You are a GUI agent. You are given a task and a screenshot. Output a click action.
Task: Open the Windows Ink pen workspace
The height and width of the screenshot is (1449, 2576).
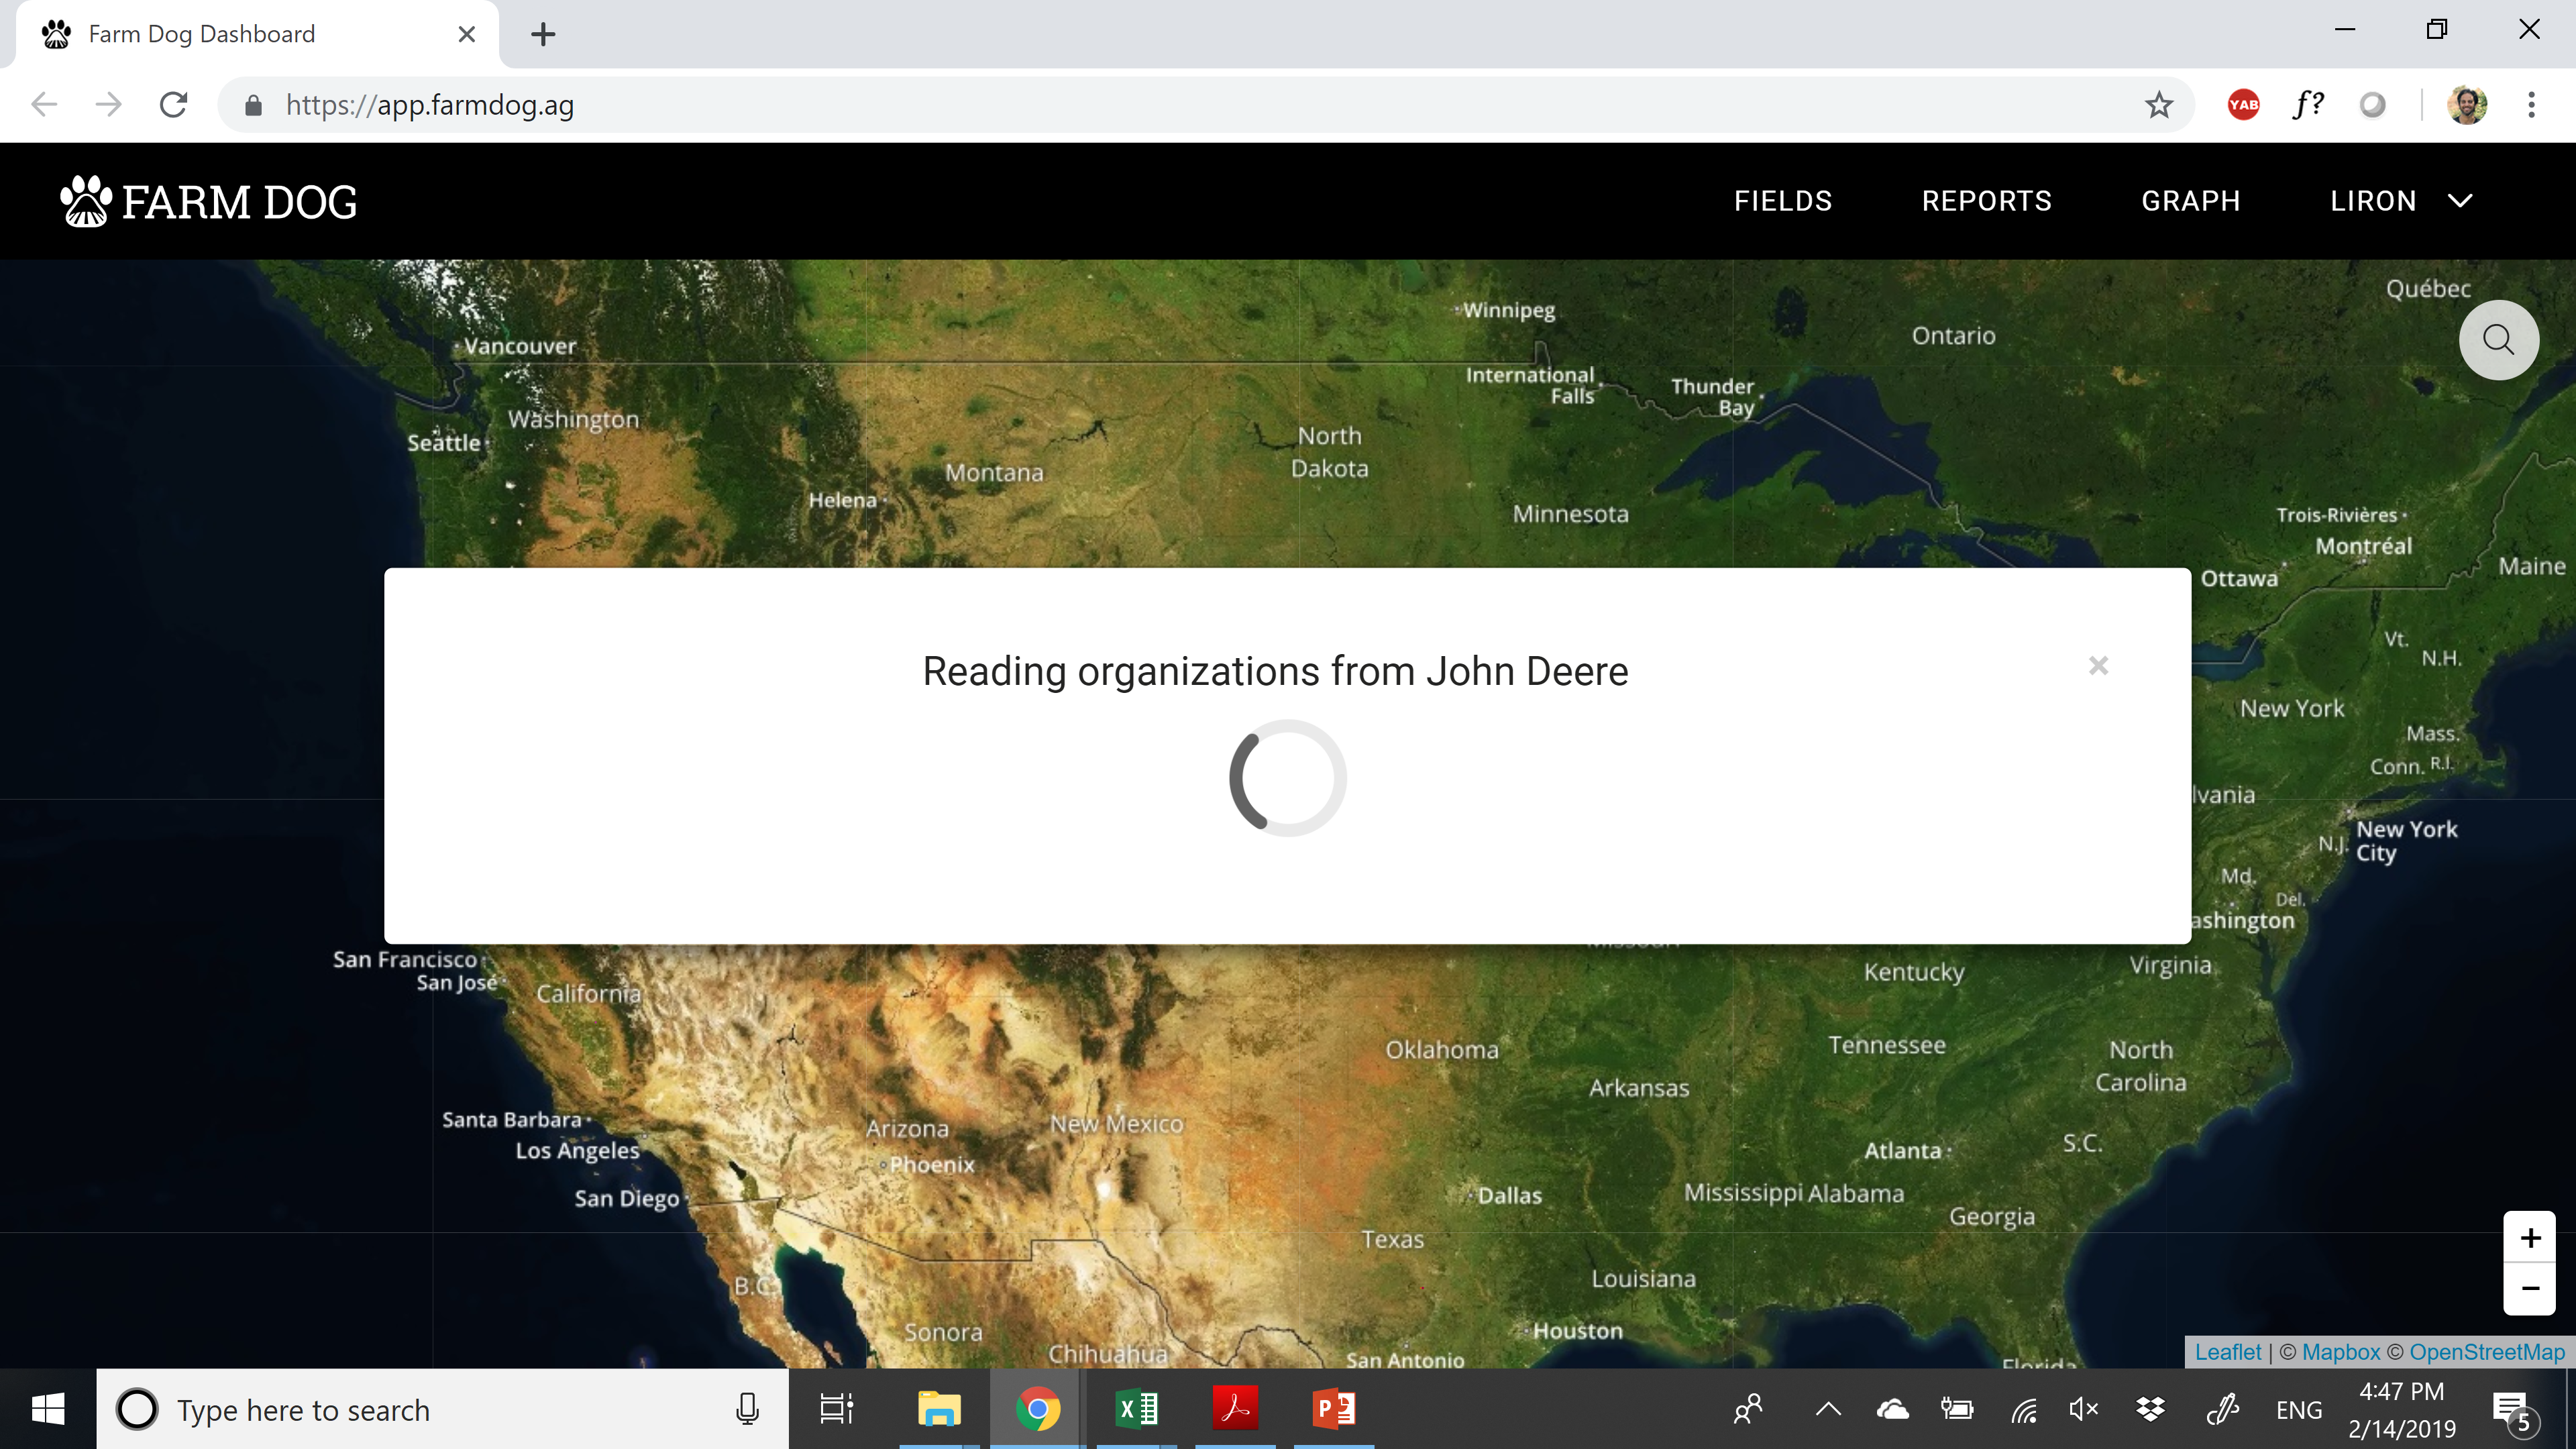pos(2222,1409)
